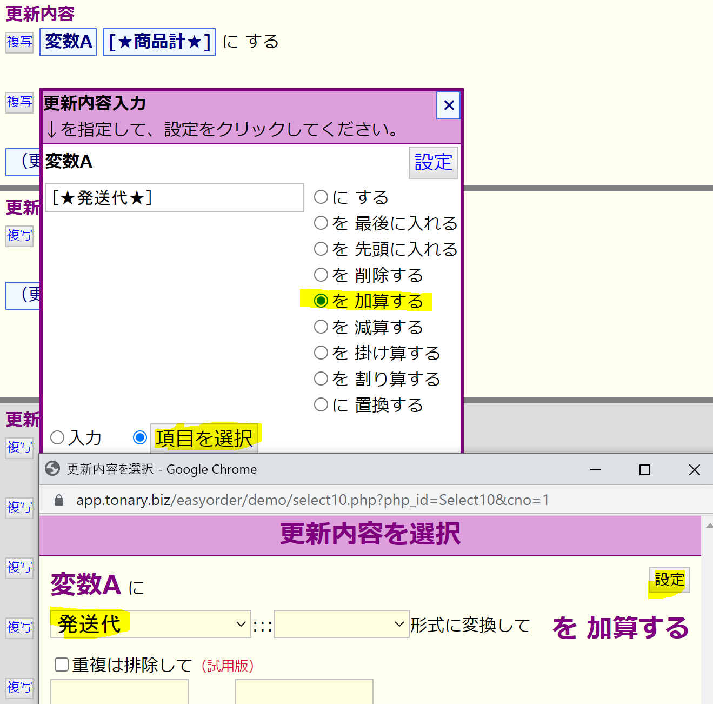Viewport: 713px width, 704px height.
Task: Close the 更新内容入力 dialog with X
Action: [x=448, y=105]
